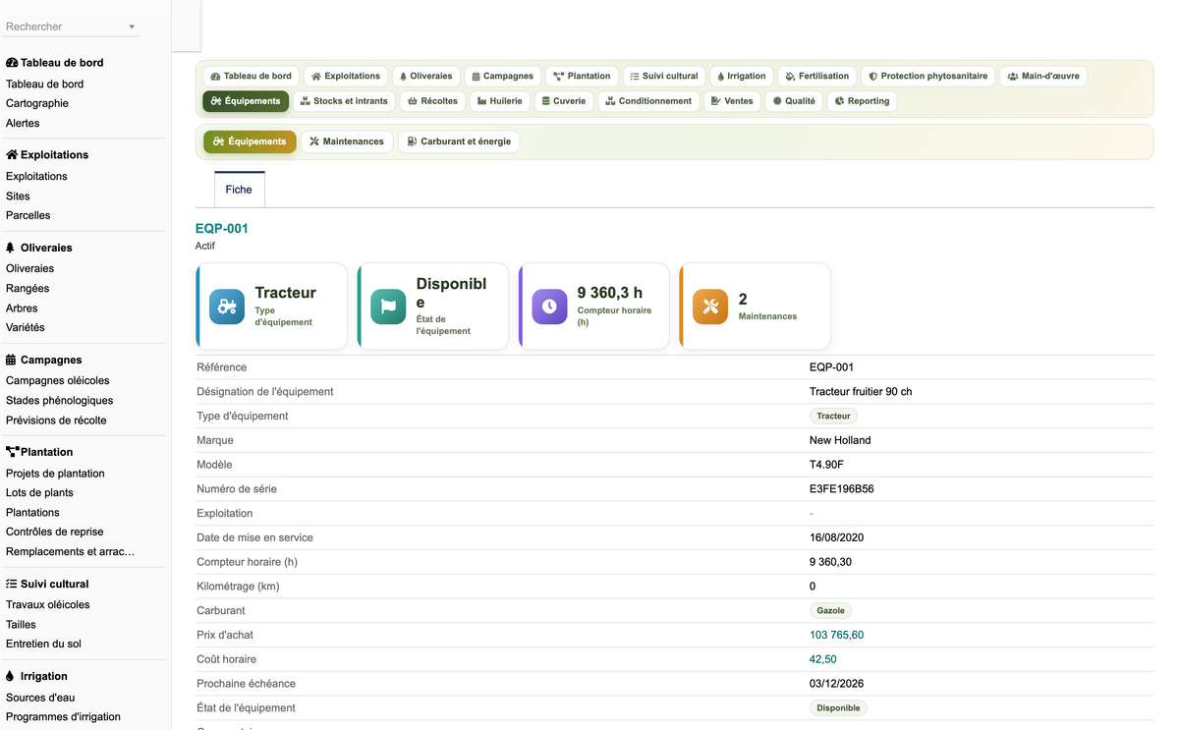Select the Fiche tab
The image size is (1179, 730).
pyautogui.click(x=239, y=190)
